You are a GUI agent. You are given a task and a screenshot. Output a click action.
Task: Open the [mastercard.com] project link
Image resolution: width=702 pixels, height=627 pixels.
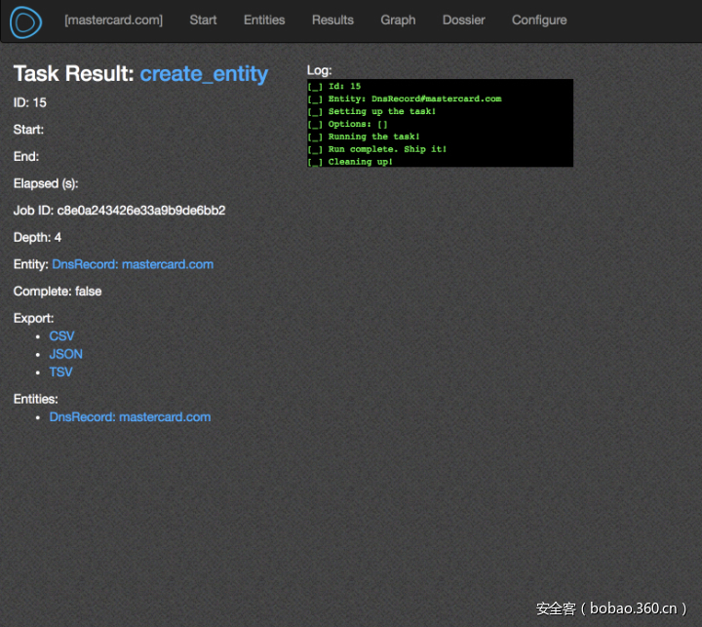(113, 20)
